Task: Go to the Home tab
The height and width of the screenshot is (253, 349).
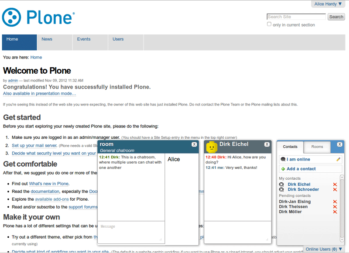Action: pos(19,42)
